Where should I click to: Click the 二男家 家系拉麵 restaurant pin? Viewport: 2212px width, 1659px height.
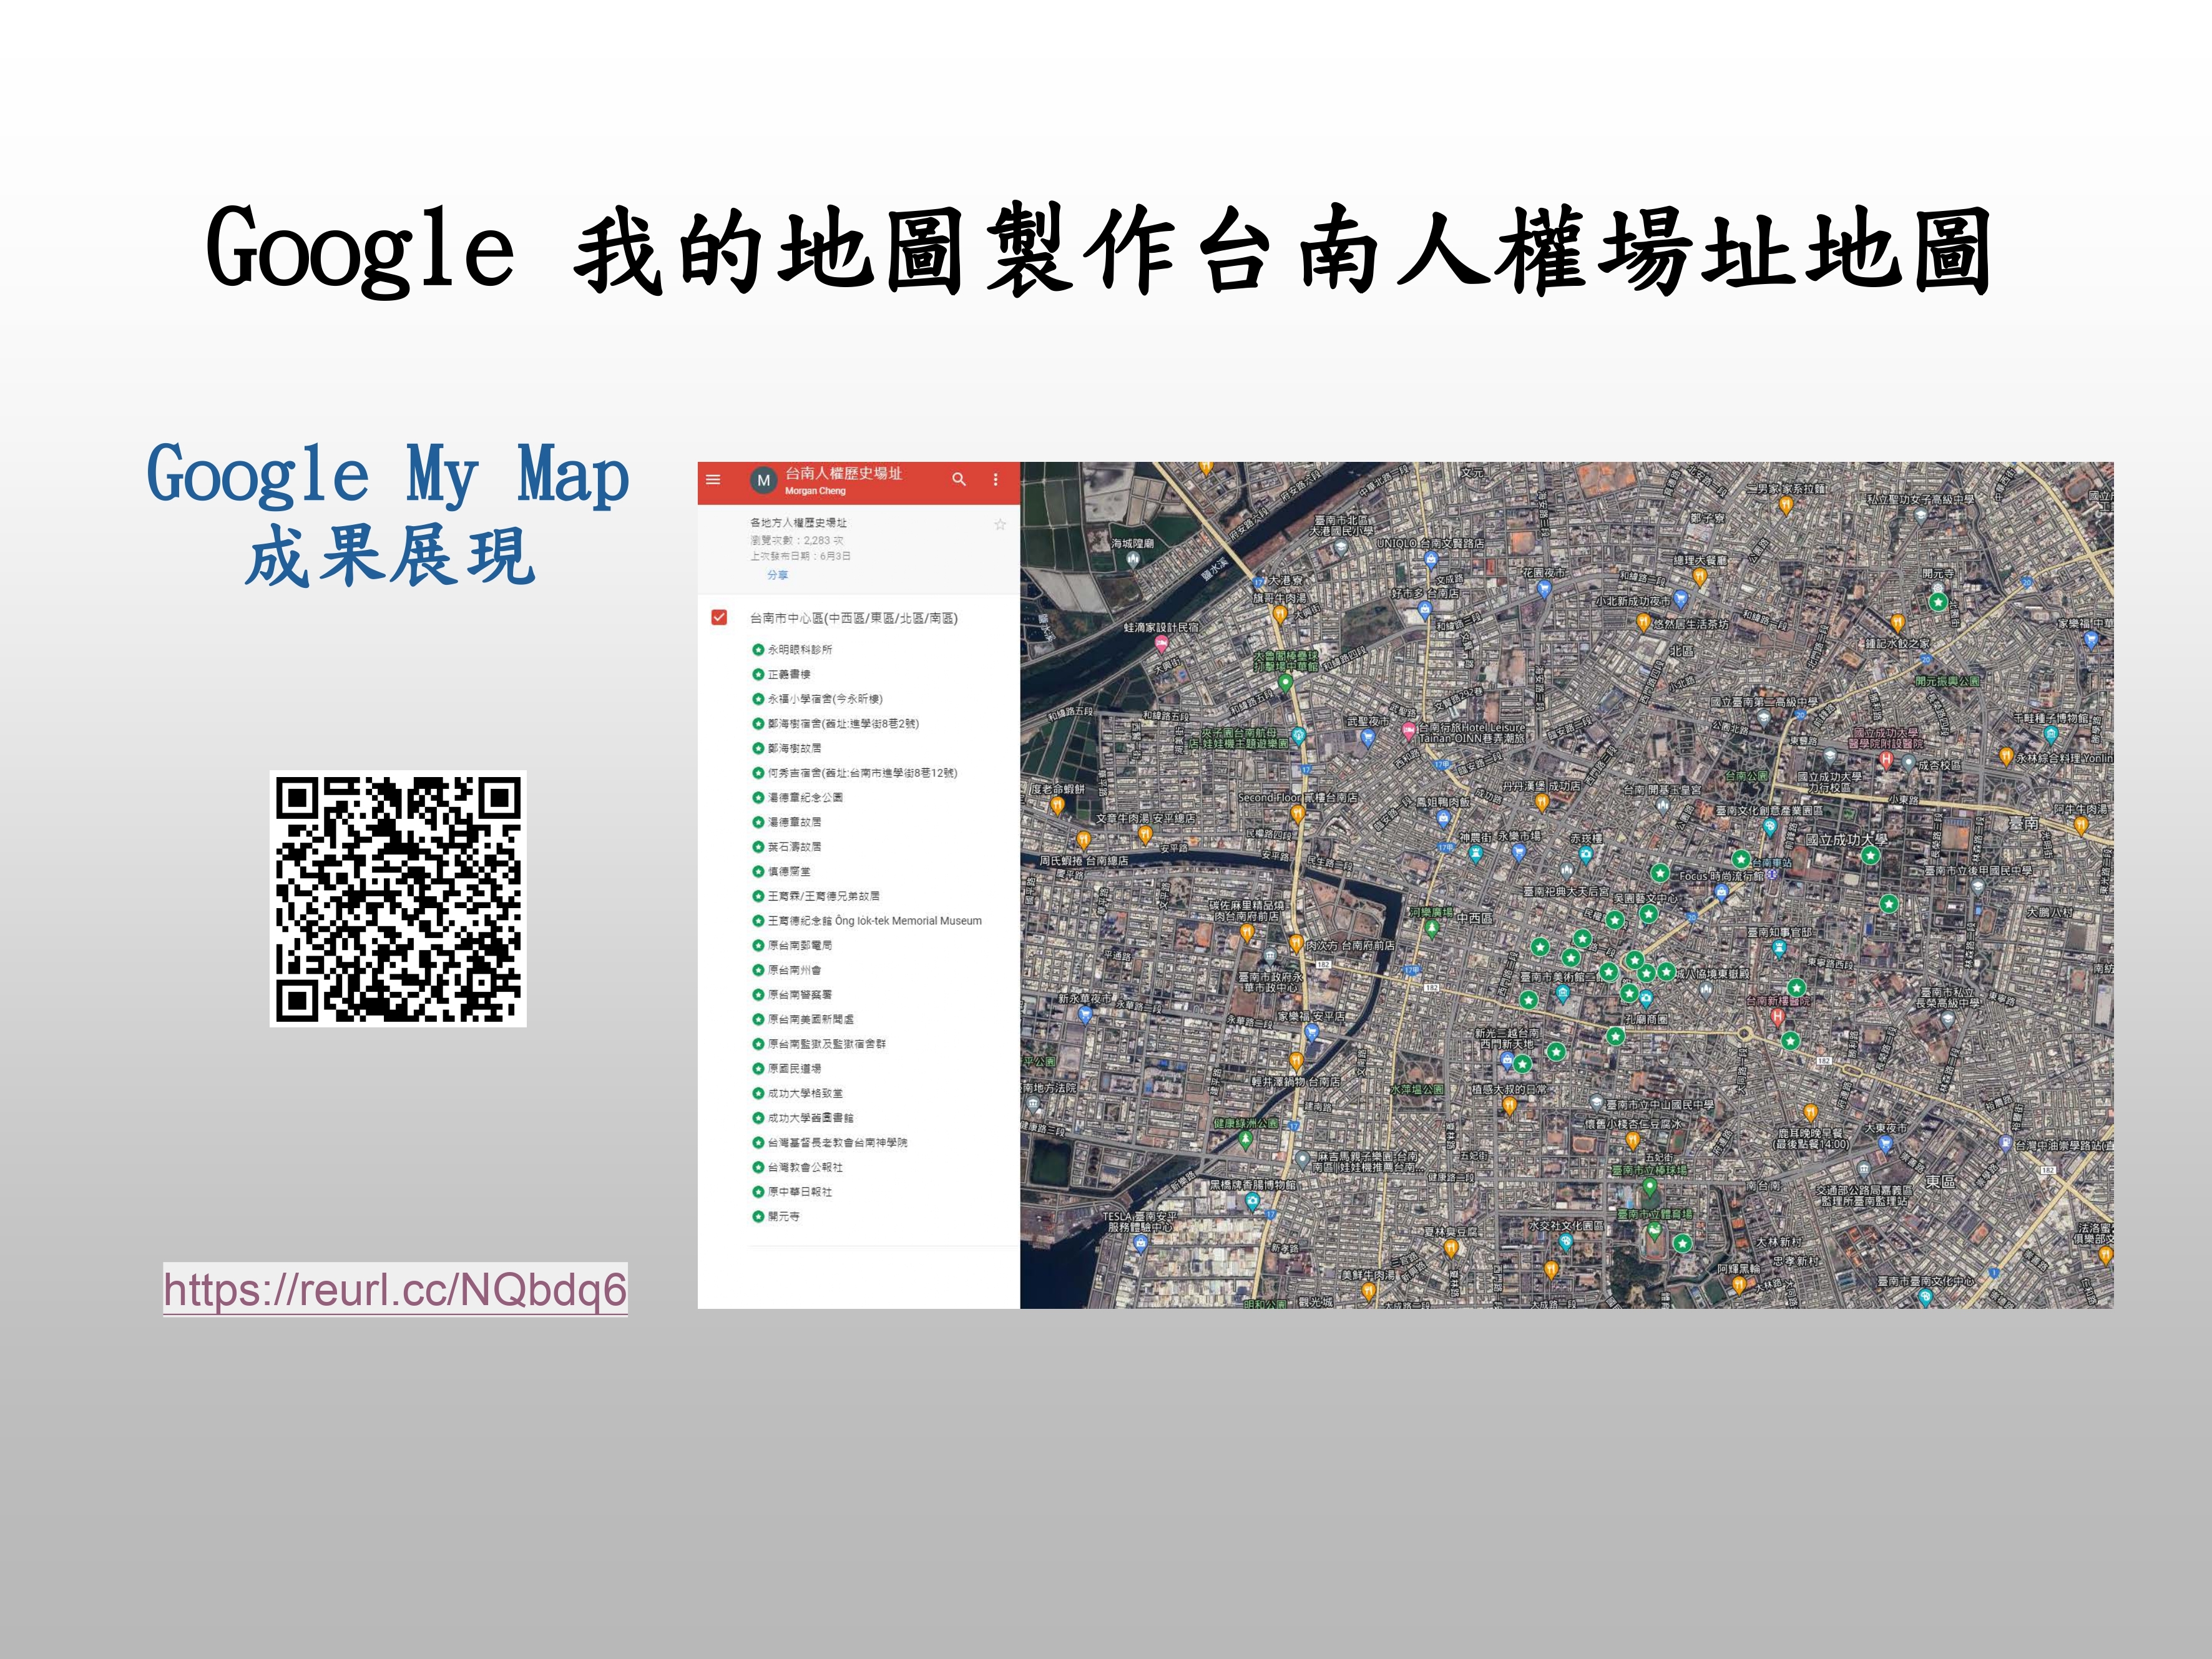[1786, 505]
